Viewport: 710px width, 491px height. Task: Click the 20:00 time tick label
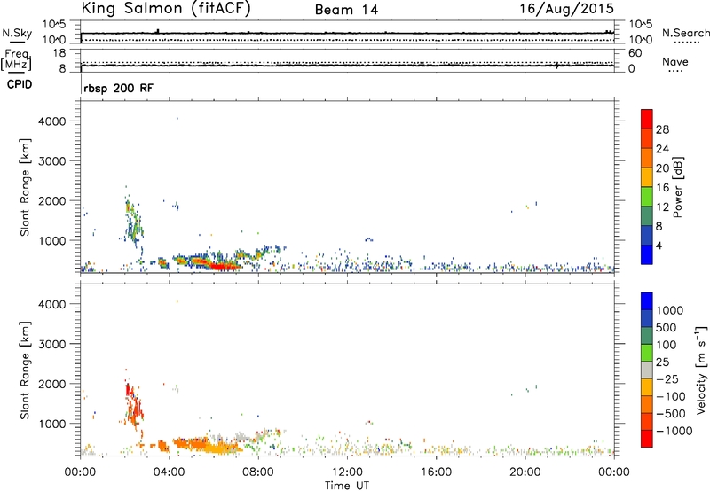click(525, 472)
